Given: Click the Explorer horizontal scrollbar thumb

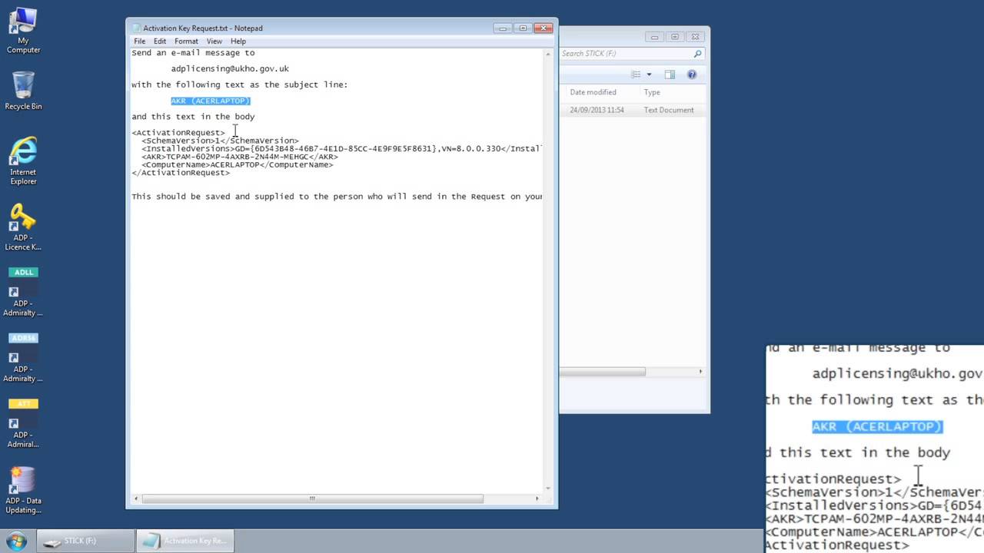Looking at the screenshot, I should tap(603, 372).
